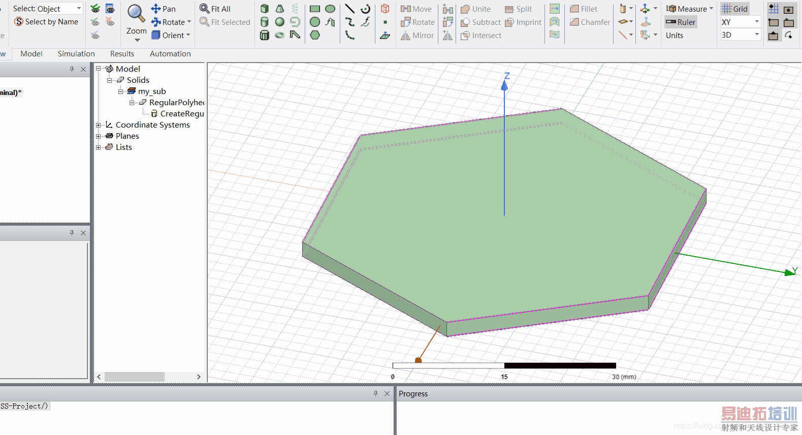Click the Rotate view button

pos(171,22)
